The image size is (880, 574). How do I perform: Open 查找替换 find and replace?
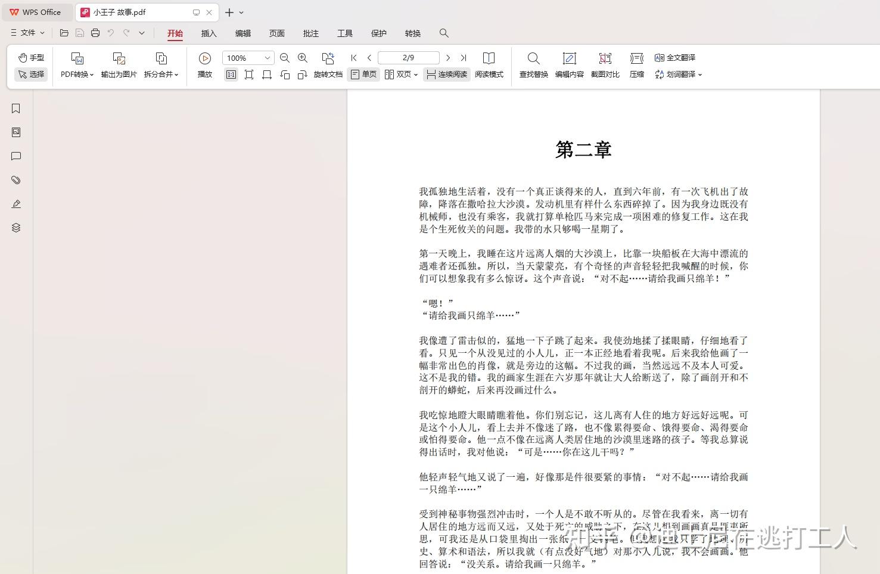[534, 66]
